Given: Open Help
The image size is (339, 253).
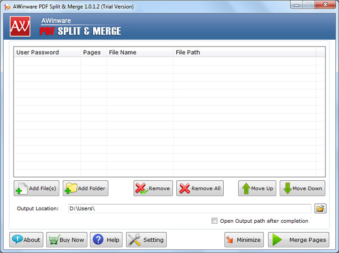Looking at the screenshot, I should click(x=106, y=239).
